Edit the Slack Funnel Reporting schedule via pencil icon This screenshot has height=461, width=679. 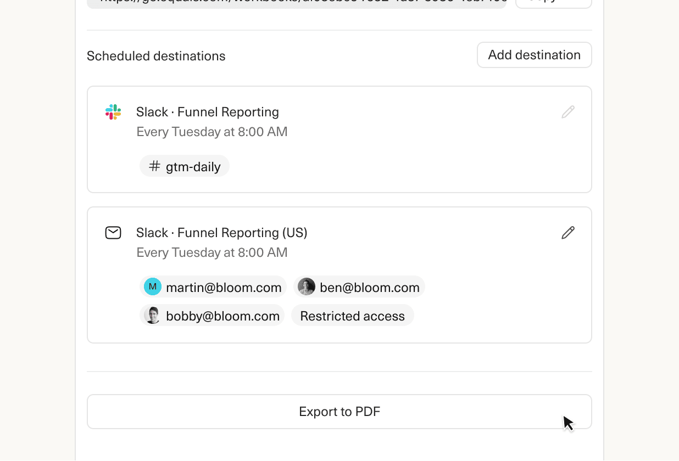[567, 111]
